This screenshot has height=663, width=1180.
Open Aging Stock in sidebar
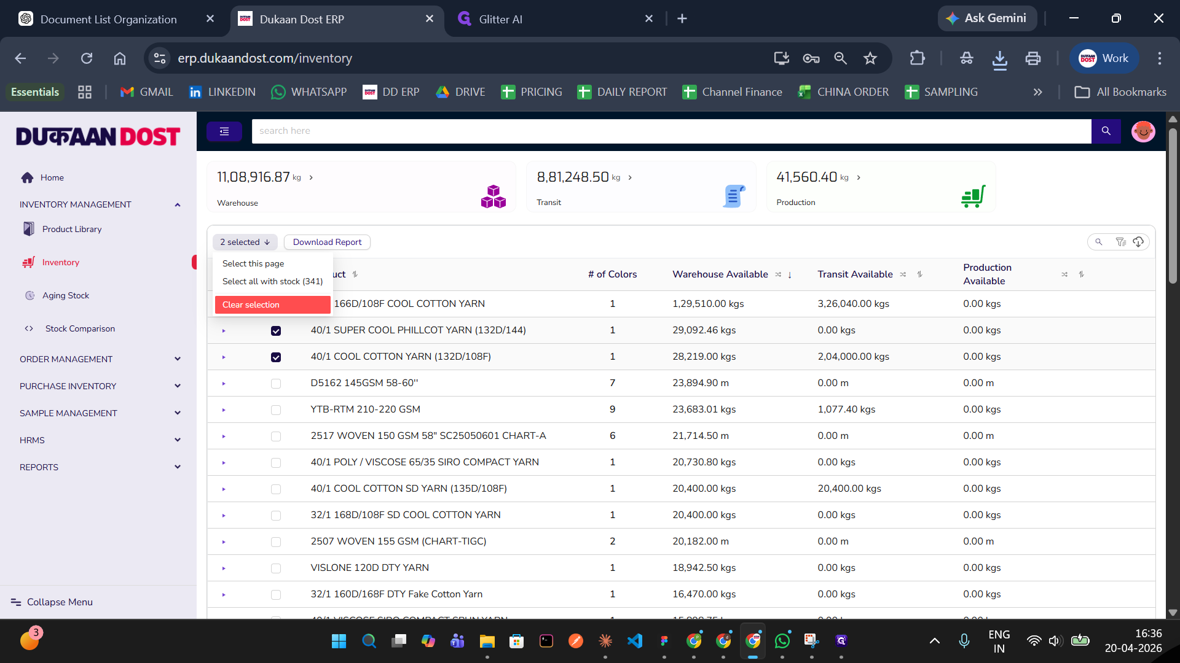66,295
